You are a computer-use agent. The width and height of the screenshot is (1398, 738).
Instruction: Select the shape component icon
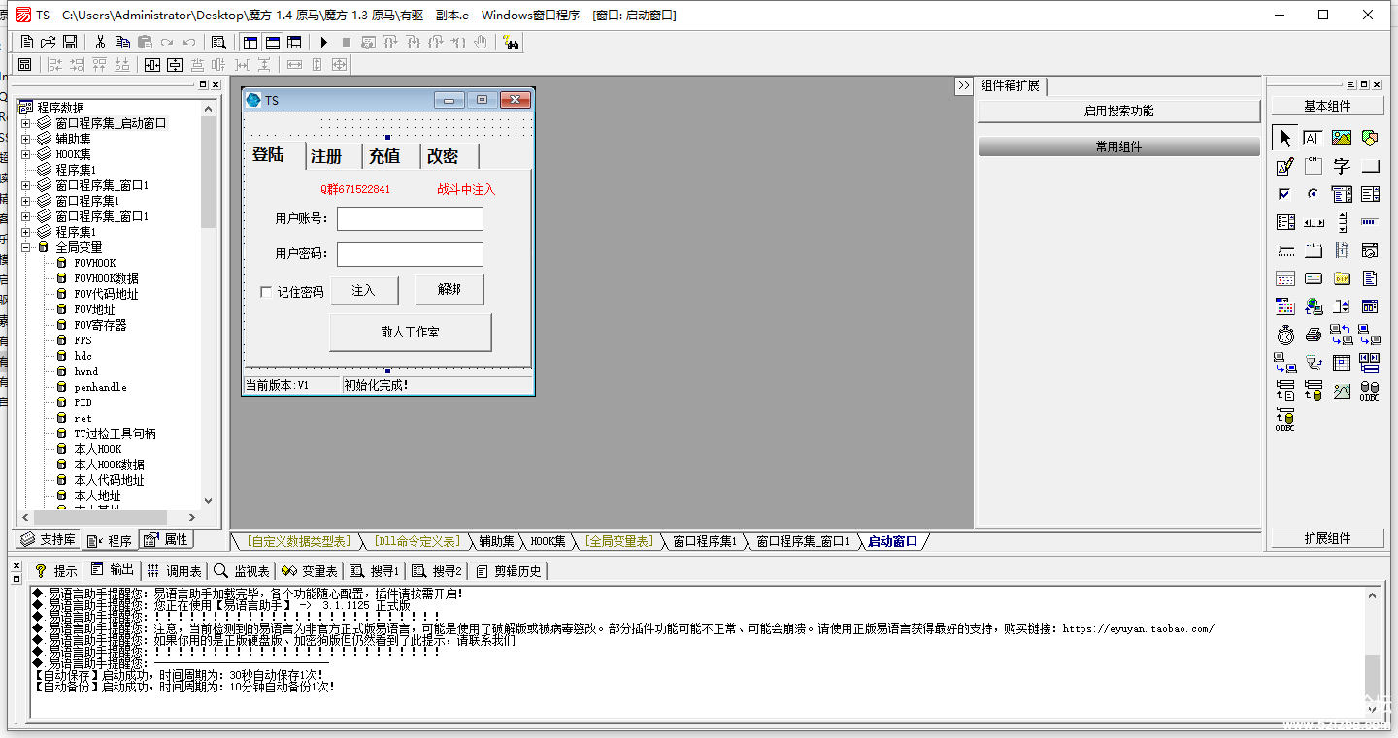click(1370, 138)
